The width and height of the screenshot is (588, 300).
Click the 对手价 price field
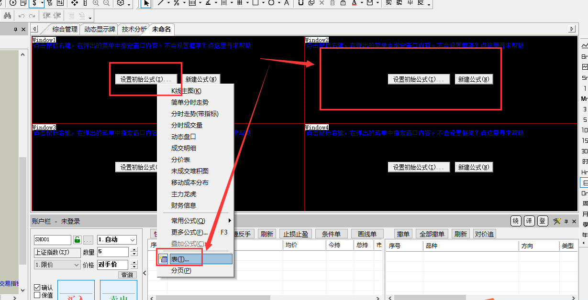tap(112, 265)
